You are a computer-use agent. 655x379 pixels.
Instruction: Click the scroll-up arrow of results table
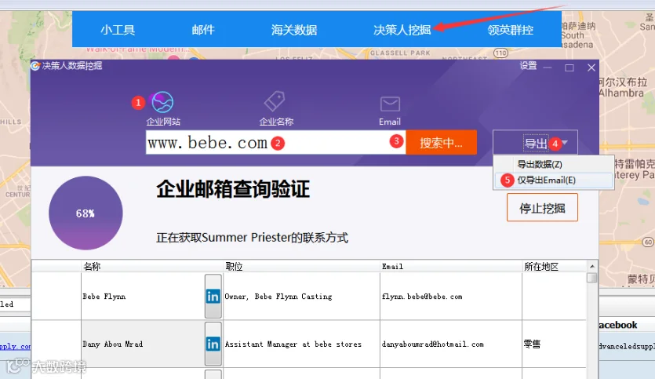(x=592, y=266)
